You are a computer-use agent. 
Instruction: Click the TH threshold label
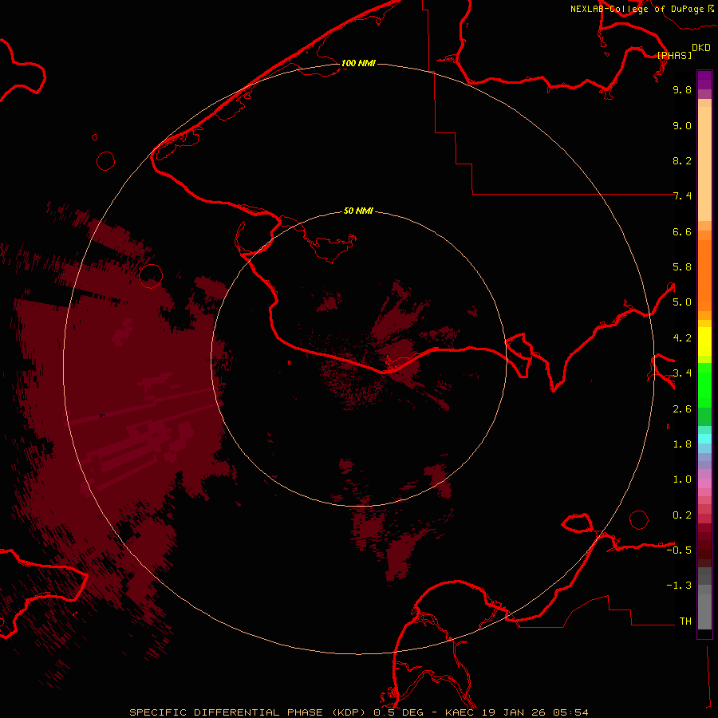pyautogui.click(x=685, y=621)
